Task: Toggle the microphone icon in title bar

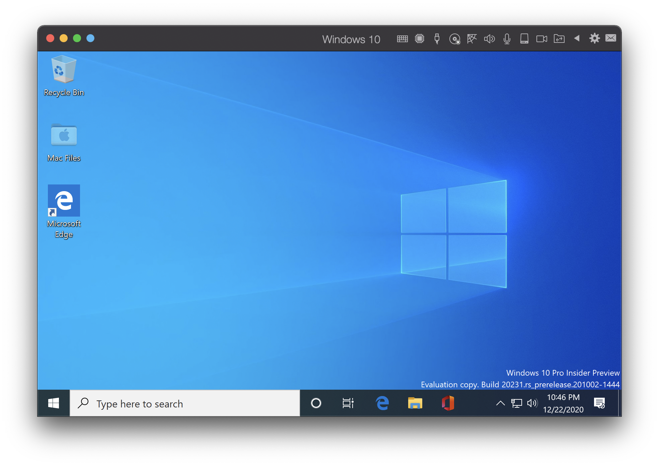Action: click(x=507, y=39)
